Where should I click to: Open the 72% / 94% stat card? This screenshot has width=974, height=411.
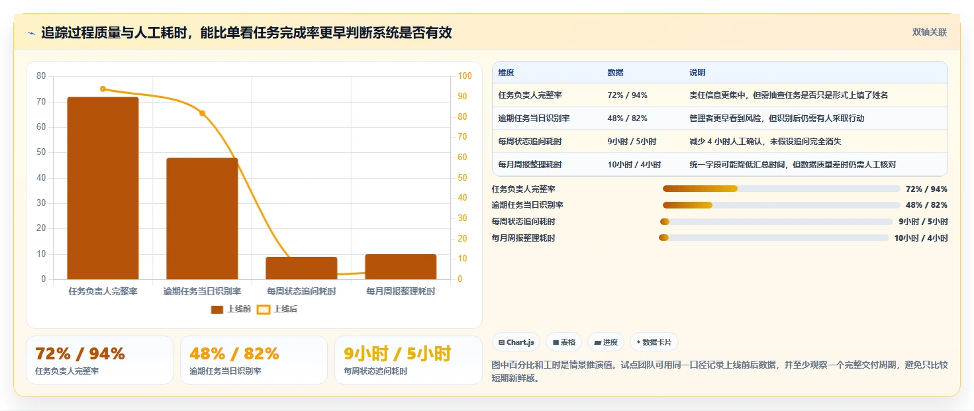[x=99, y=360]
